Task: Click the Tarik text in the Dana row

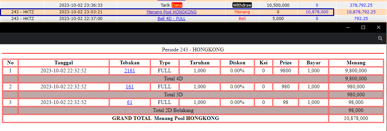Action: point(165,5)
